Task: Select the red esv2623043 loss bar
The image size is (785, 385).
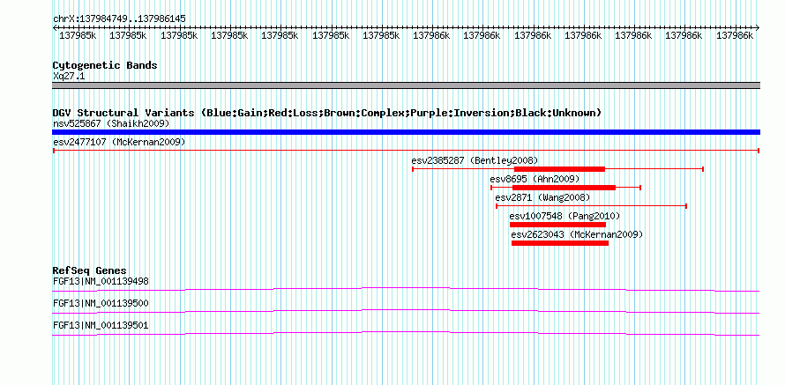Action: [x=560, y=243]
